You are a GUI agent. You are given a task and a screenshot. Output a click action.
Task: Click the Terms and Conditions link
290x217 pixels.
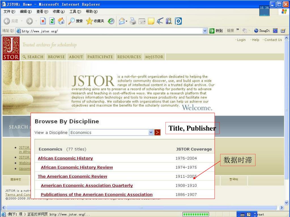pyautogui.click(x=18, y=194)
